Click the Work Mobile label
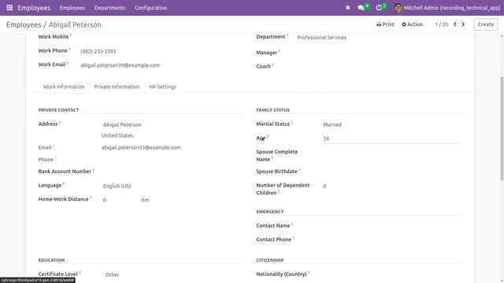Viewport: 504px width, 283px height. pos(54,37)
